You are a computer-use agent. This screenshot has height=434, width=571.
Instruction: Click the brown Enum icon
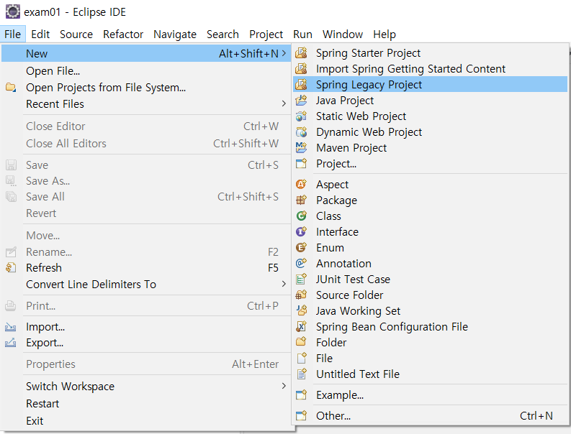301,247
